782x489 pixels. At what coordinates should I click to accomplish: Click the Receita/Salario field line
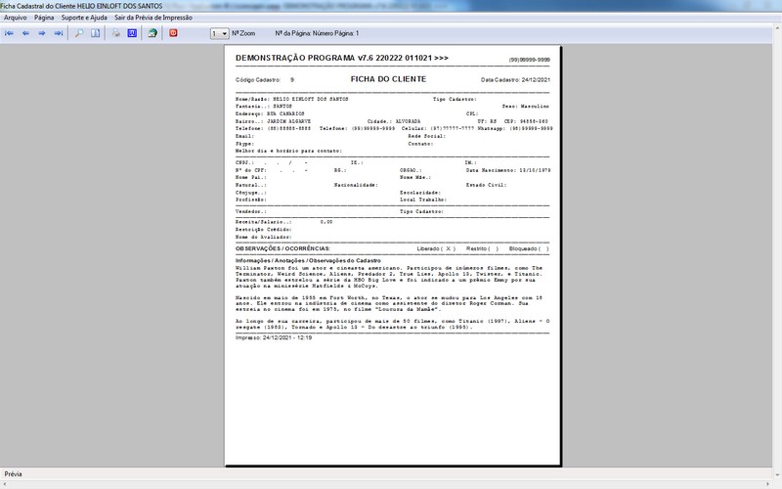point(283,222)
